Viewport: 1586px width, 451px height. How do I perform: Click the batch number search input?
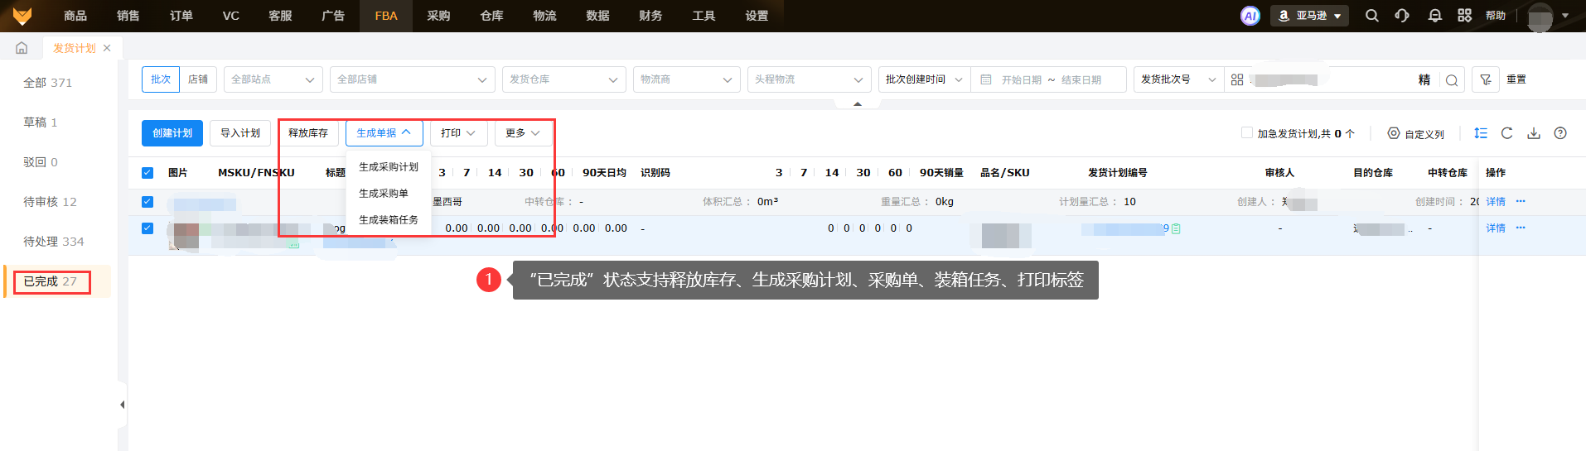[1330, 79]
